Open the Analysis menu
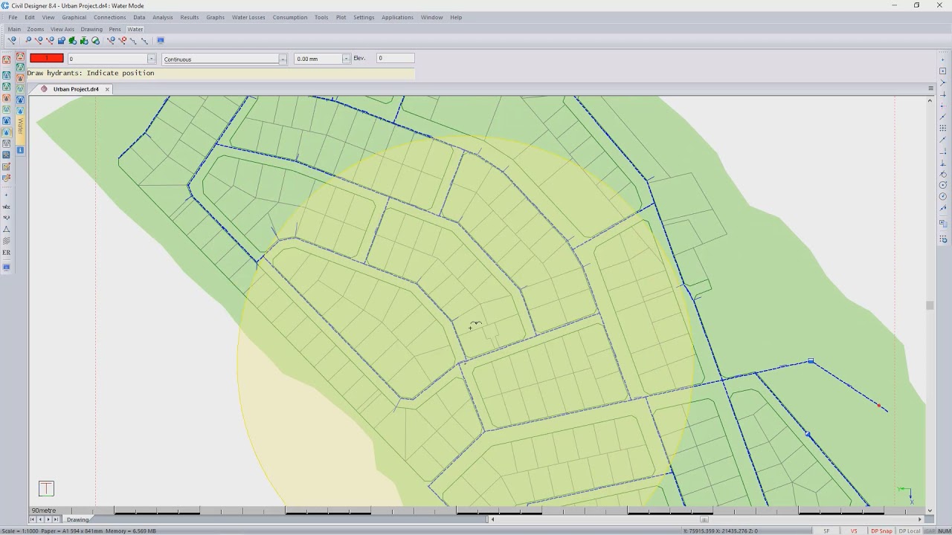The height and width of the screenshot is (535, 952). [x=162, y=17]
